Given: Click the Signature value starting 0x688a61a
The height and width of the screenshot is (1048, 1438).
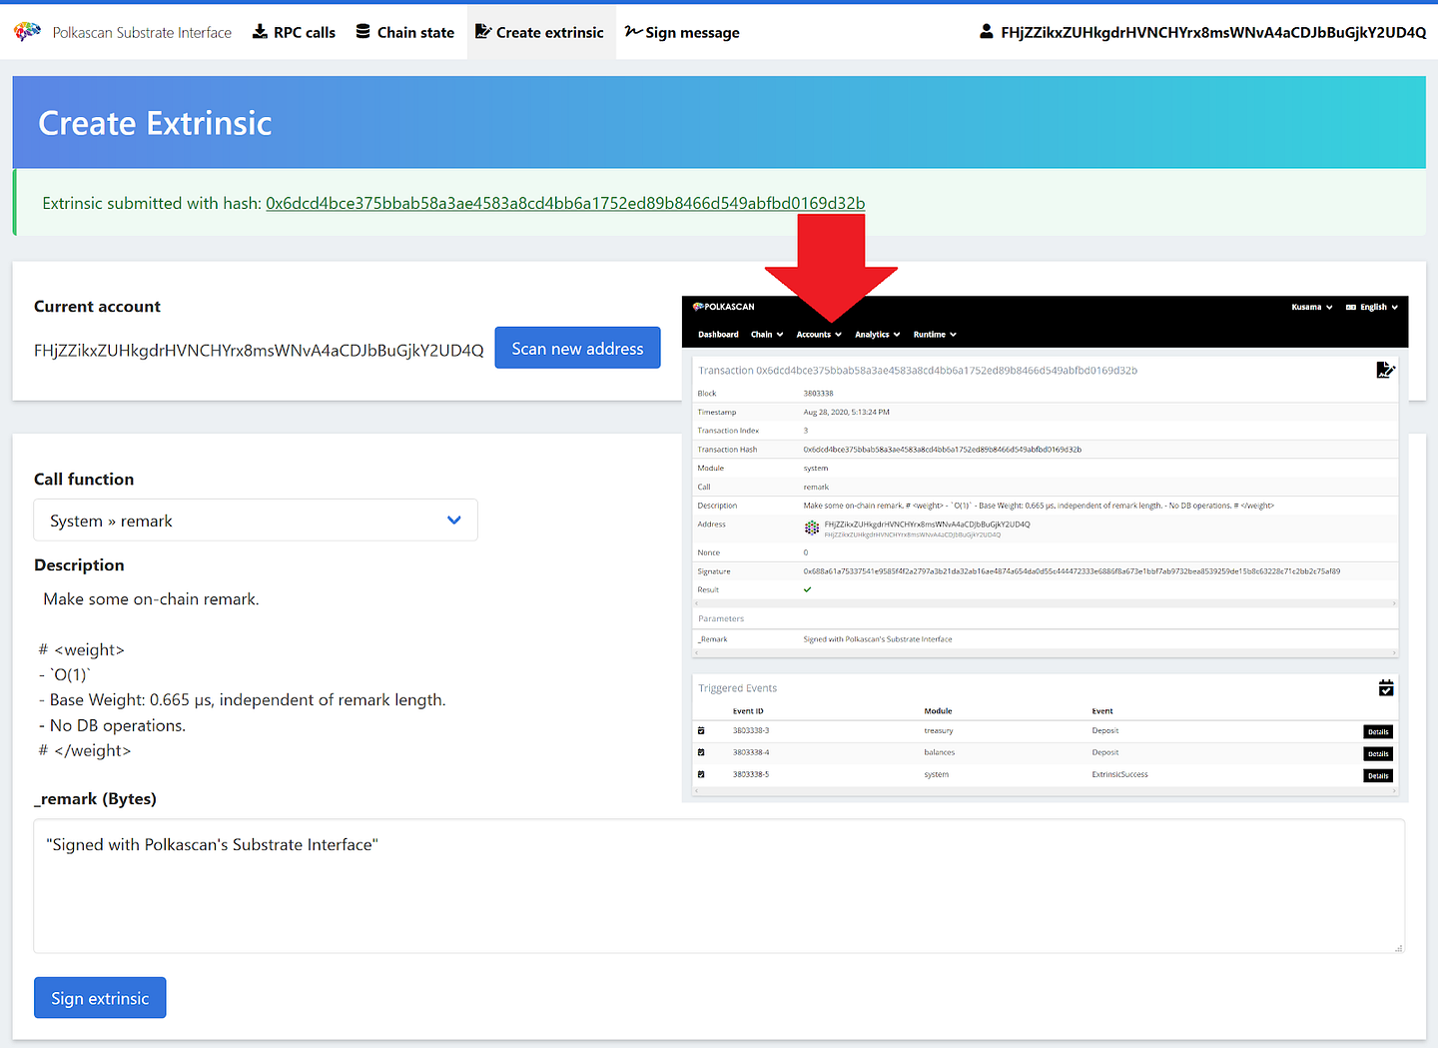Looking at the screenshot, I should 1072,571.
